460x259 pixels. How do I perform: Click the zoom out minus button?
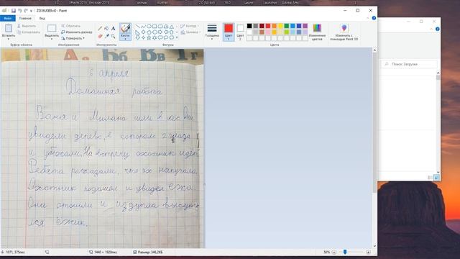click(x=333, y=252)
